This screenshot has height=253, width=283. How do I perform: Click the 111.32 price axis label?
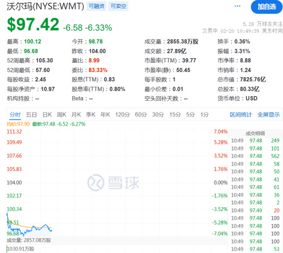click(14, 132)
